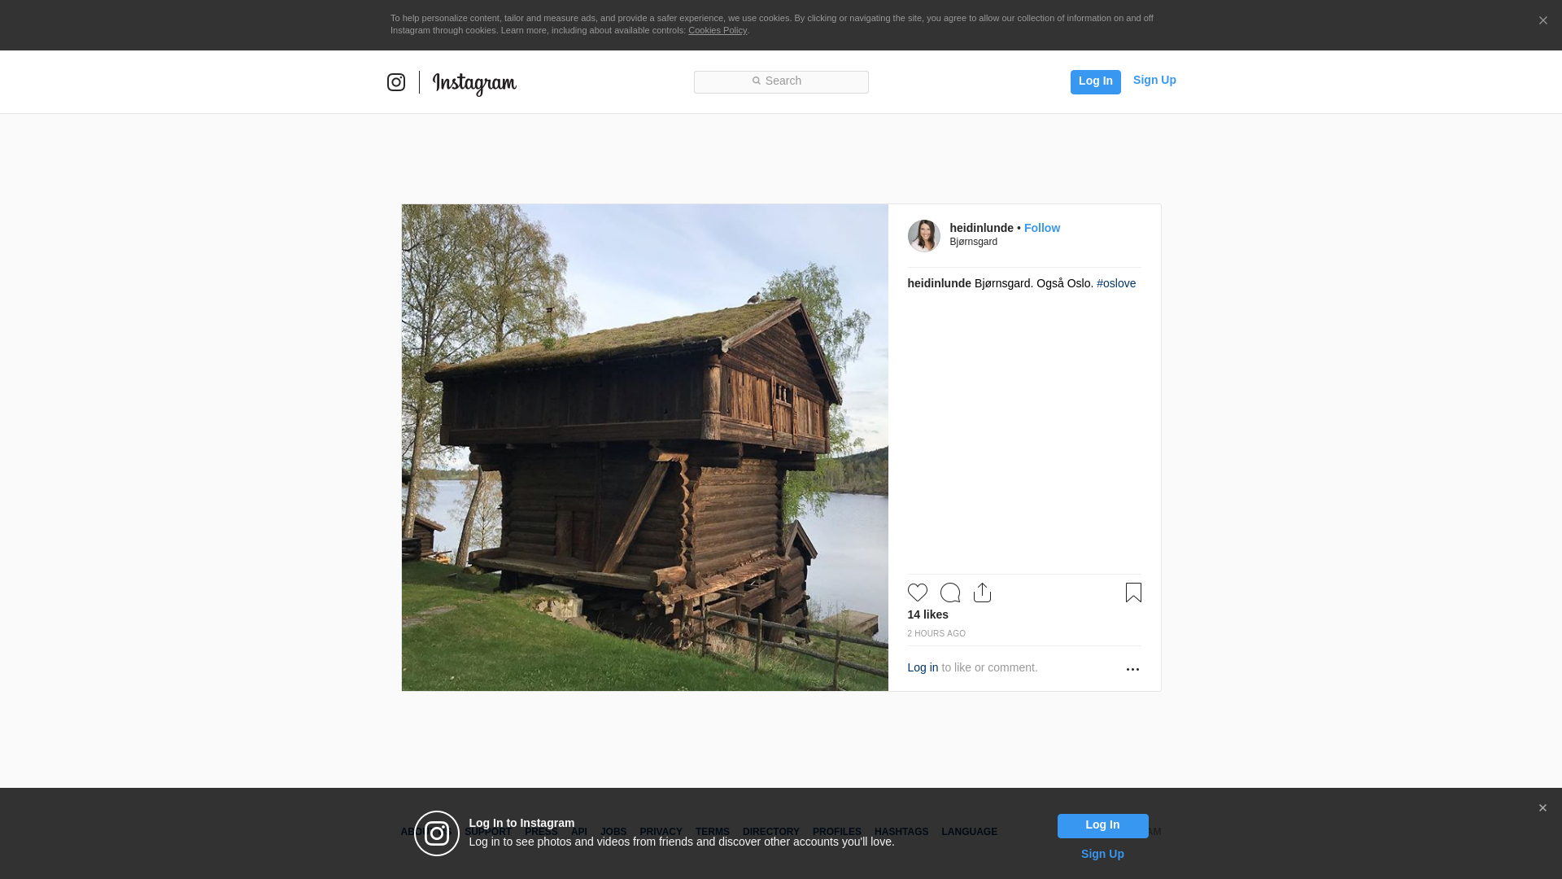Screen dimensions: 1562x879
Task: Focus the Search input field
Action: (x=781, y=81)
